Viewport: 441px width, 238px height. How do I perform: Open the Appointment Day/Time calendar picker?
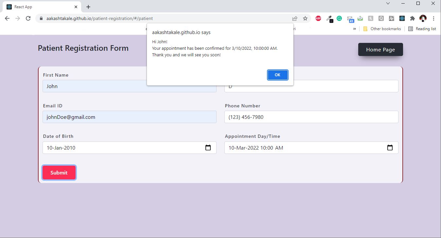pos(390,148)
